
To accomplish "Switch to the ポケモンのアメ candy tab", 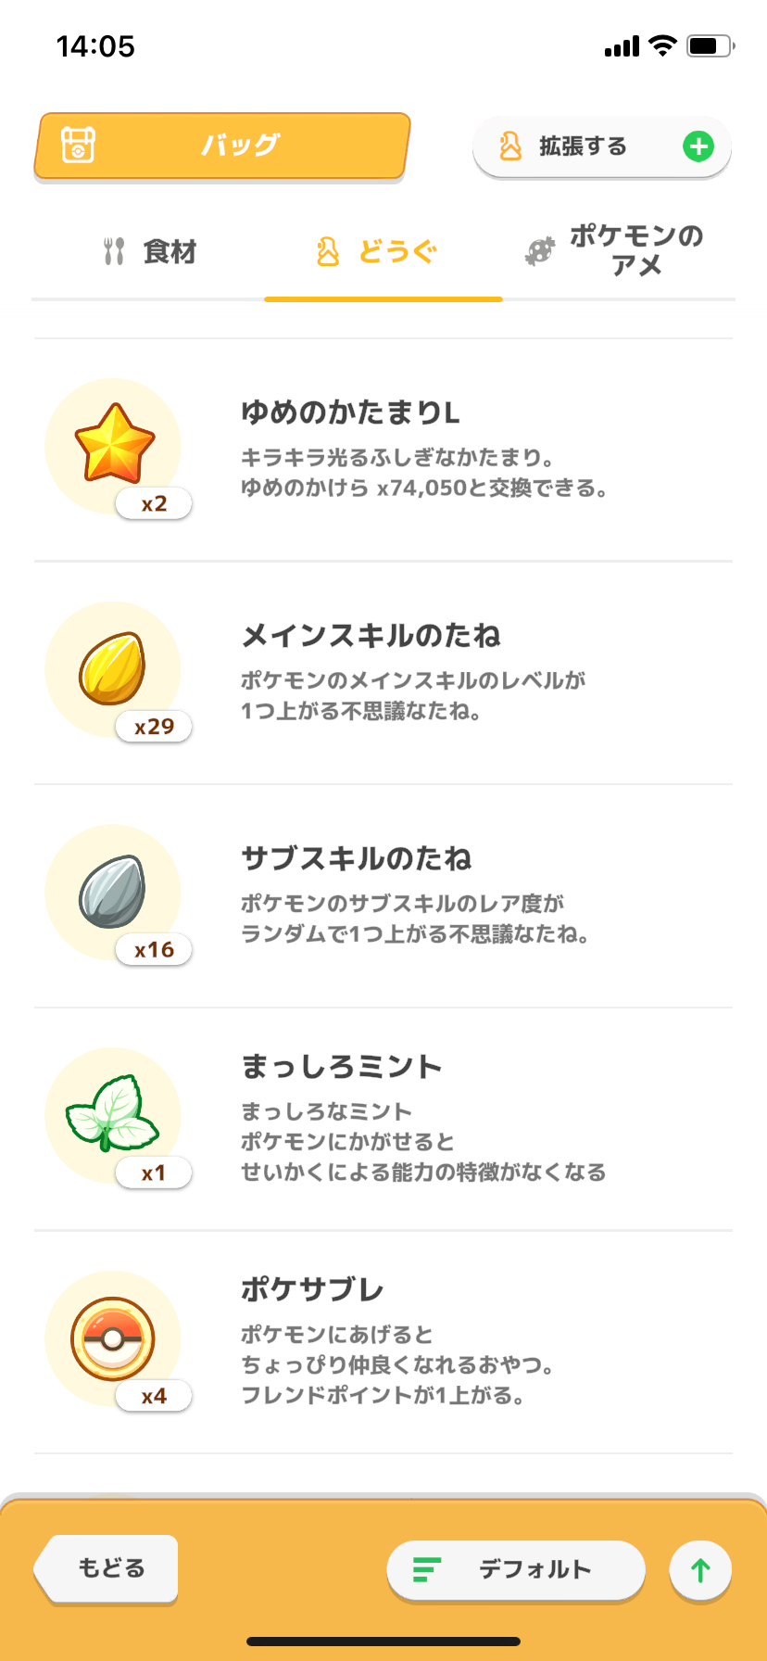I will click(615, 251).
